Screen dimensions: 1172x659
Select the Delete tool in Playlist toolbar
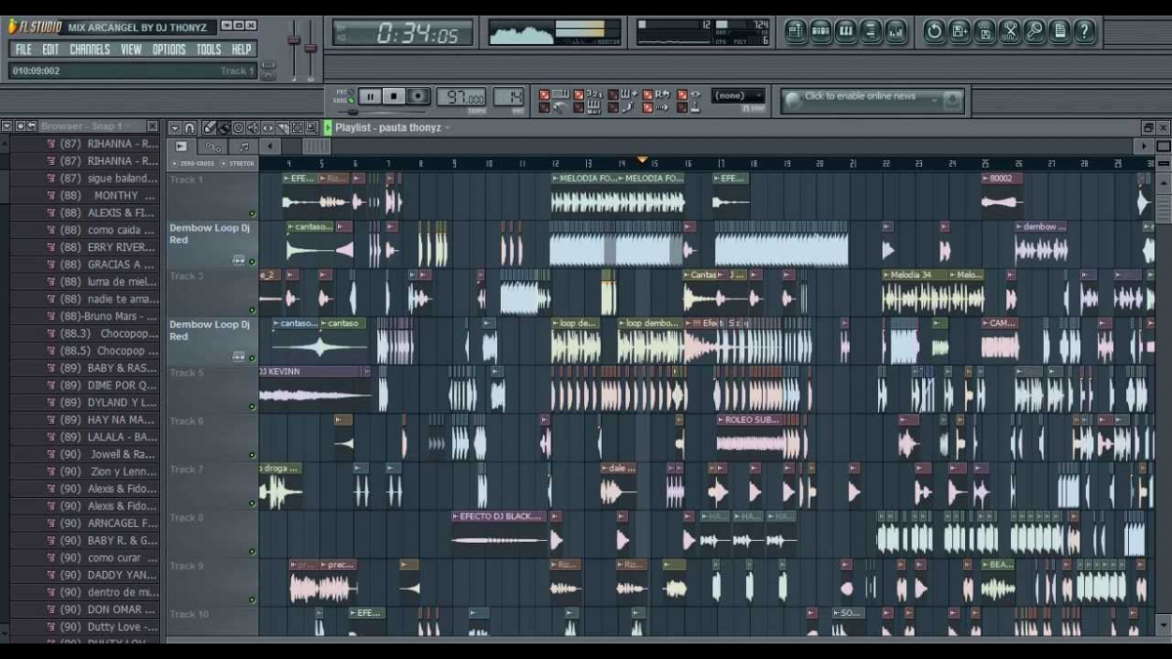238,128
